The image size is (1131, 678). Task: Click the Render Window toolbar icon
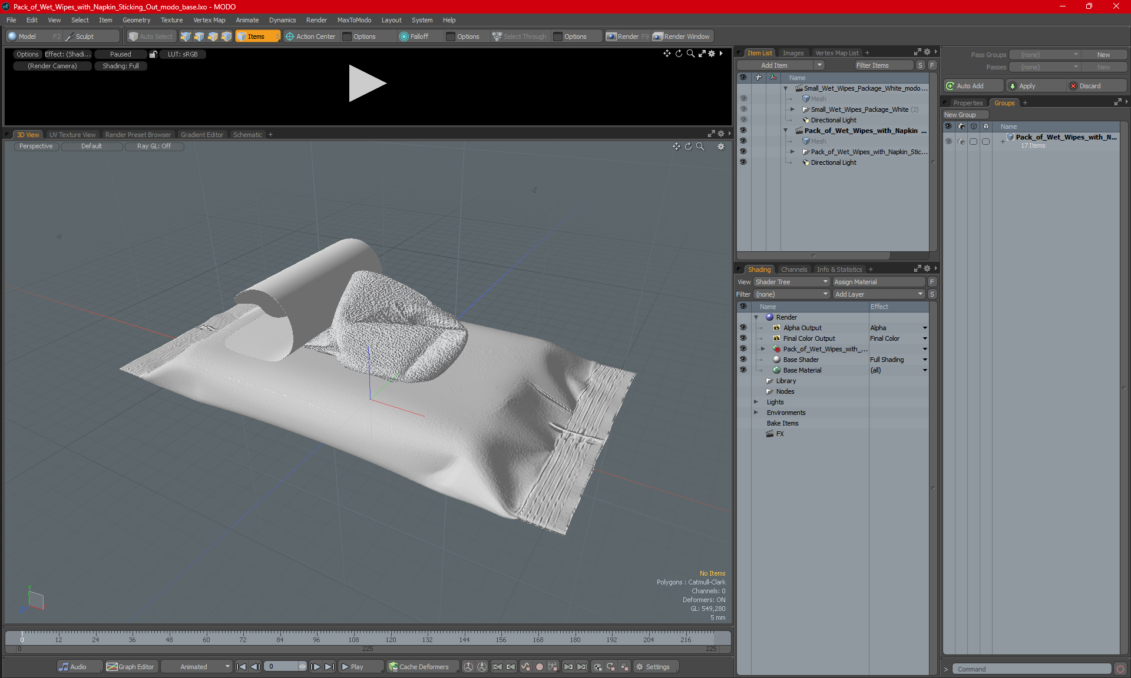(658, 36)
